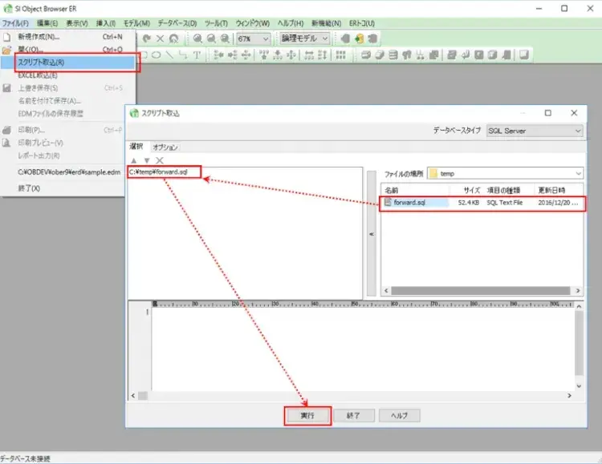Click the zoom in magnifier icon

[197, 38]
